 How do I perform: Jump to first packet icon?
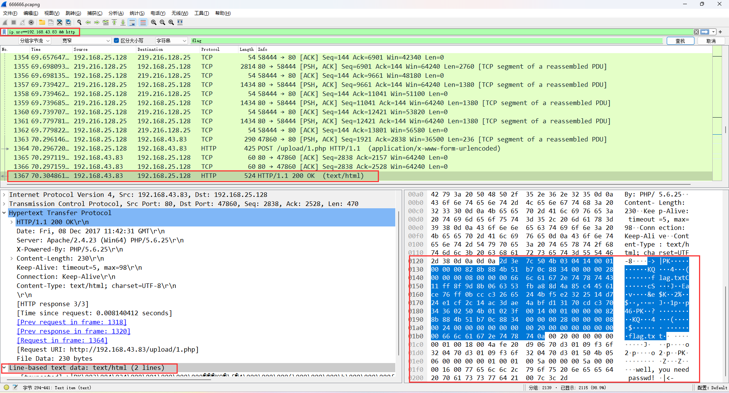click(114, 22)
